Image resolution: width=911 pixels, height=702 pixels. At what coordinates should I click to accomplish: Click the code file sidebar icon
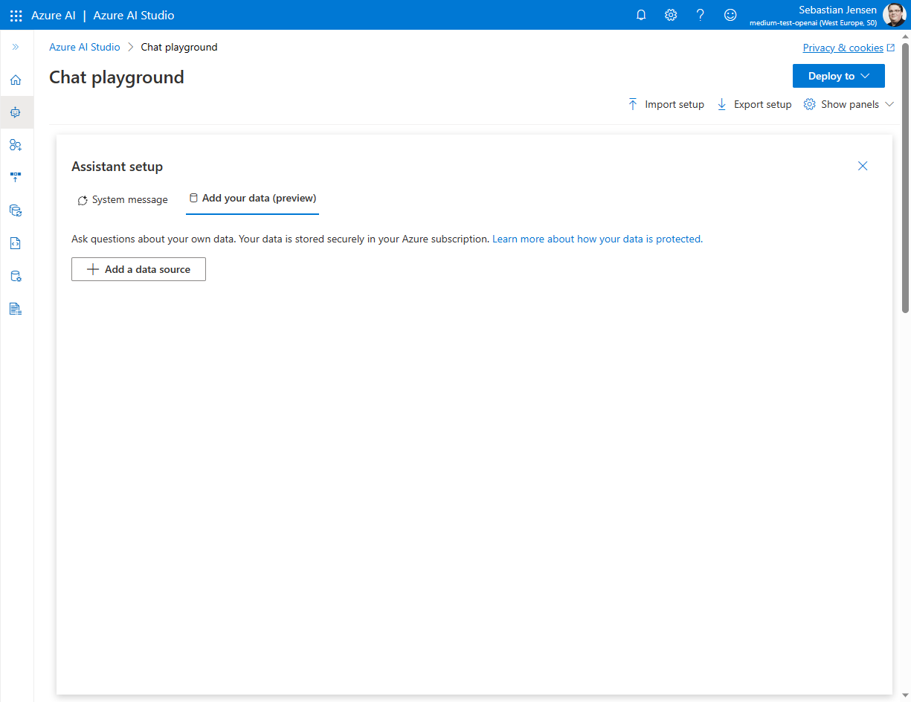[x=16, y=243]
